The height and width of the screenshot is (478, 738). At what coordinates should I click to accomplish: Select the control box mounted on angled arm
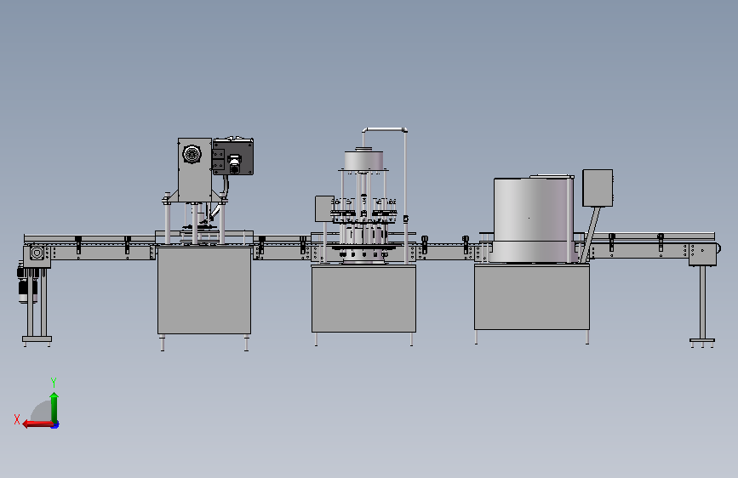(x=598, y=188)
